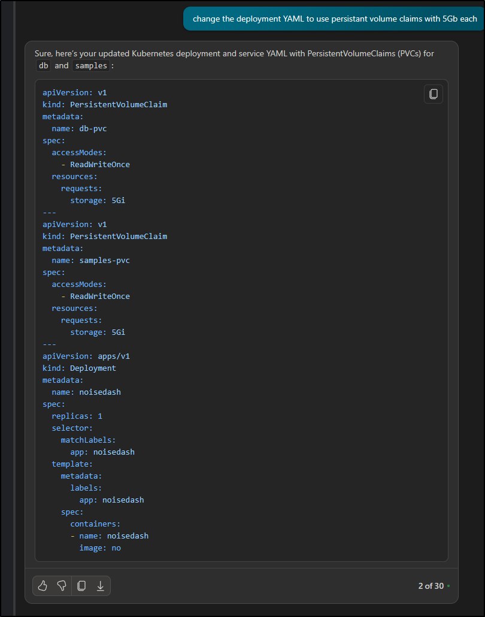
Task: Click the 'name: db-pvc' line
Action: 79,129
